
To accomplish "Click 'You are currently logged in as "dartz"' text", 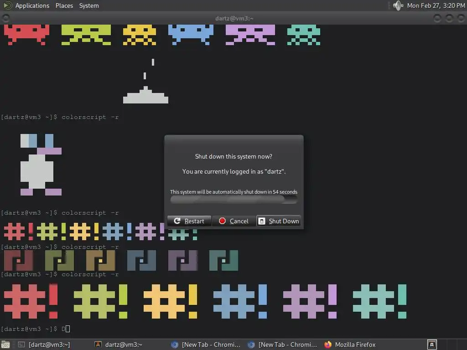I will [x=234, y=171].
